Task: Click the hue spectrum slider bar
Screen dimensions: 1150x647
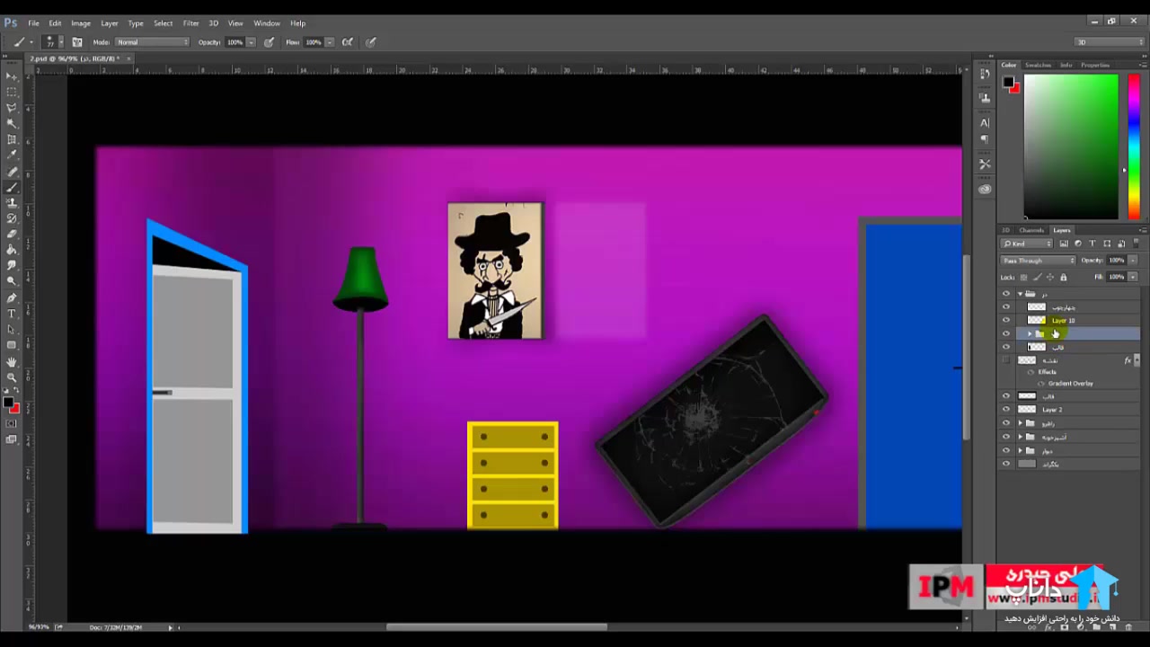Action: point(1134,146)
